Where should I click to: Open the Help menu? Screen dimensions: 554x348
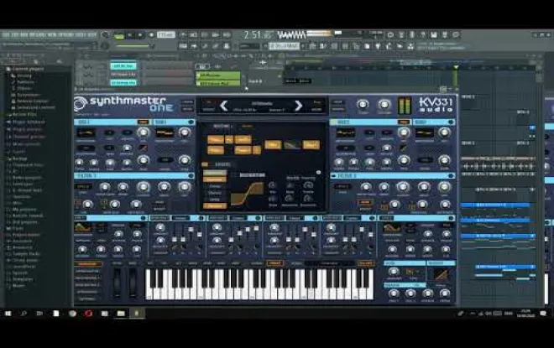click(91, 34)
